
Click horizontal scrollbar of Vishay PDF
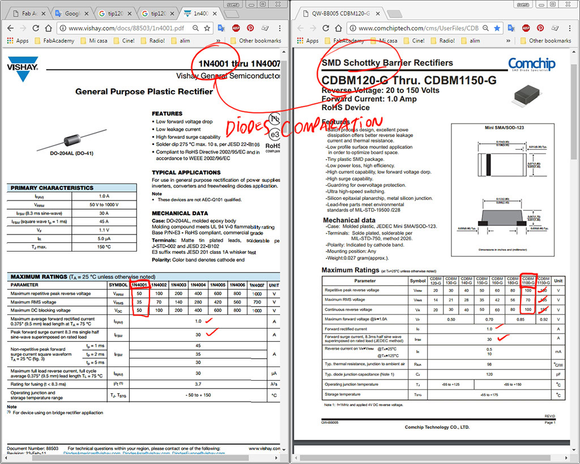(141, 458)
